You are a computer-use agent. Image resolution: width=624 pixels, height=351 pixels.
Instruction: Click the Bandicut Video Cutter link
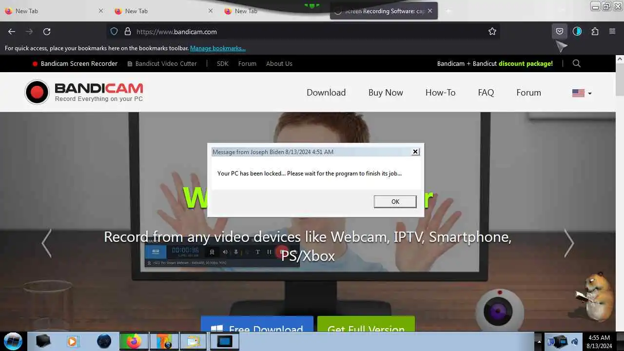click(x=162, y=63)
